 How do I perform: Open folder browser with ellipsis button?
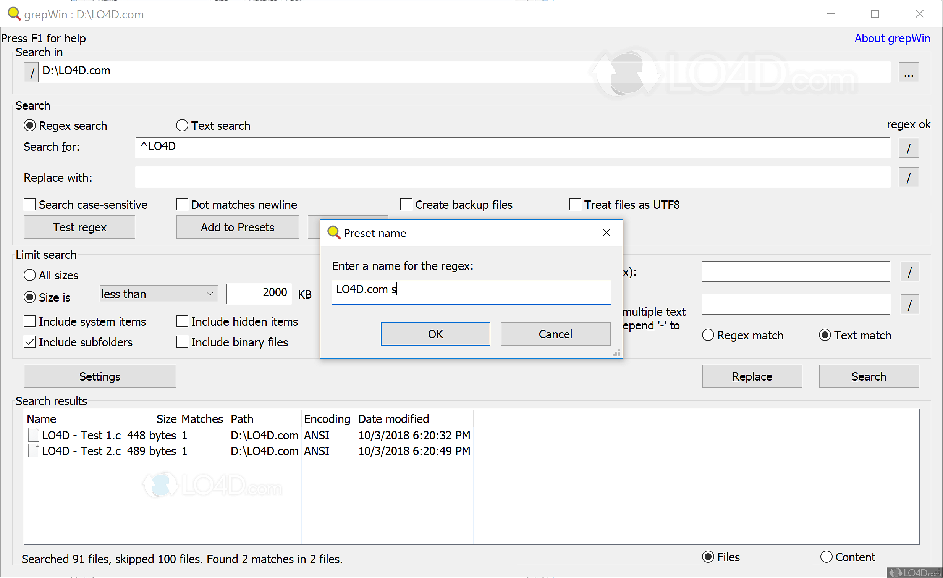(908, 72)
